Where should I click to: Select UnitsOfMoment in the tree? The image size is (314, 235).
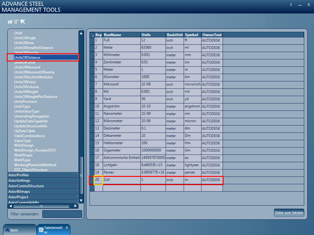27,67
